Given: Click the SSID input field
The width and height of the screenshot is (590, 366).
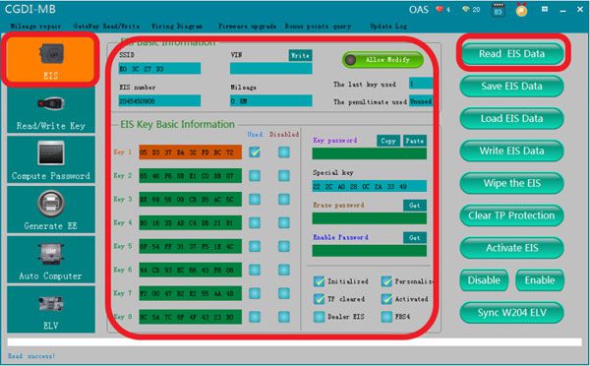Looking at the screenshot, I should (159, 69).
